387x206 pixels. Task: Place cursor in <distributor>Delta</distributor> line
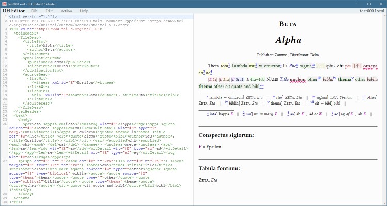[x=63, y=66]
